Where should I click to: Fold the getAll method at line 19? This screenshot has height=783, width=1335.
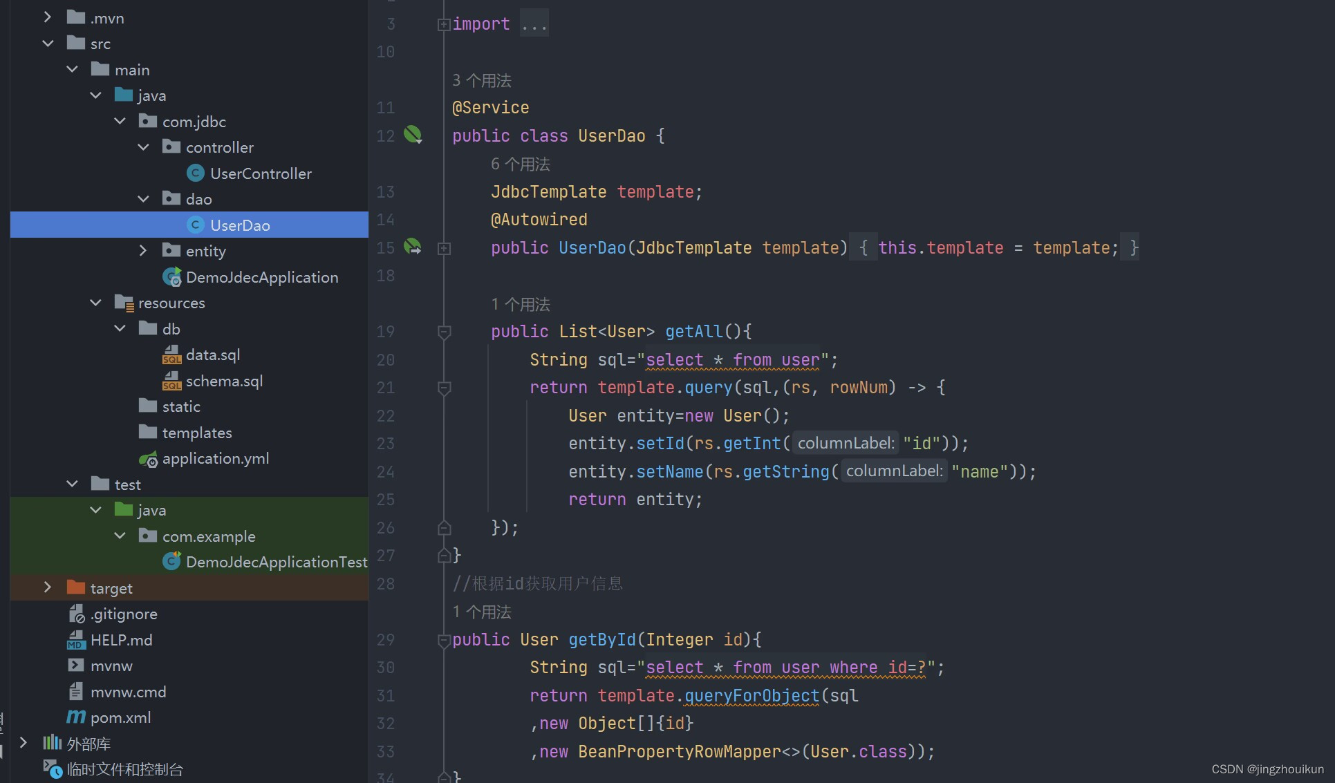445,332
